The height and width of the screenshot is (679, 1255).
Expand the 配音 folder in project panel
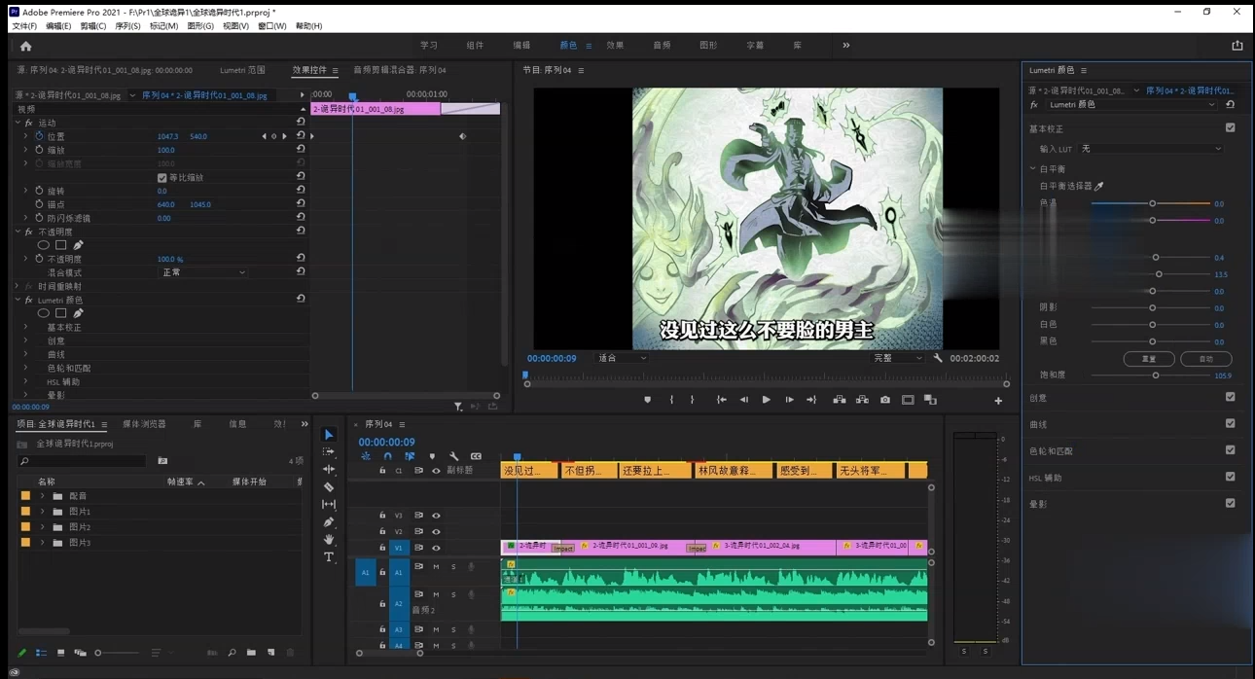[x=42, y=496]
